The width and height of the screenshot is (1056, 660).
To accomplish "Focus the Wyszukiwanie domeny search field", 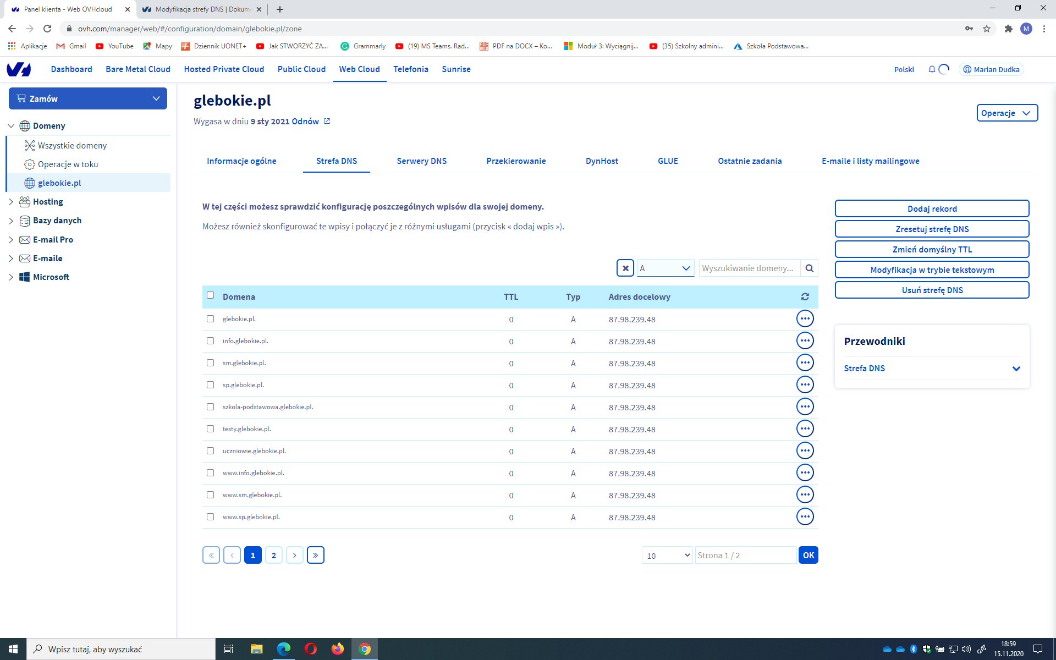I will point(749,268).
